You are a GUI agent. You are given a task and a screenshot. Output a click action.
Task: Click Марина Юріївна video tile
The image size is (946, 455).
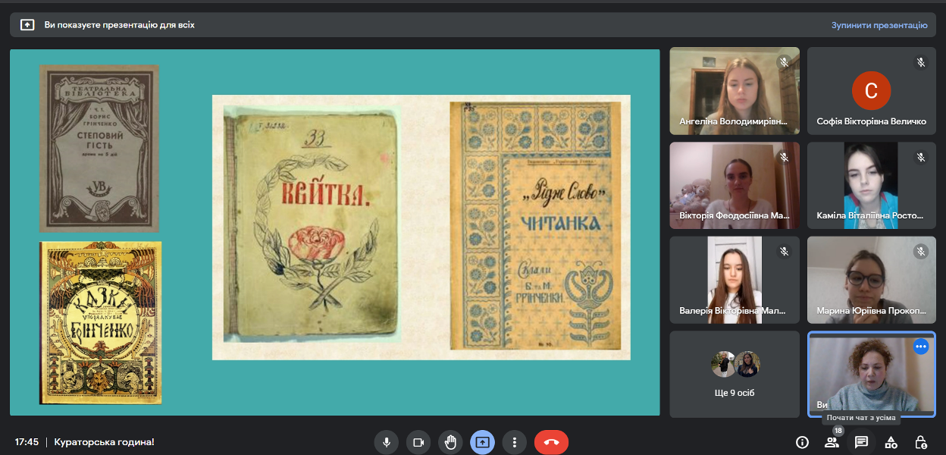871,280
